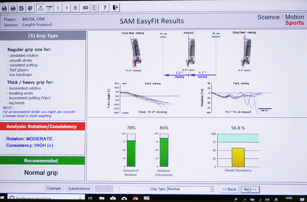The height and width of the screenshot is (202, 307).
Task: Go back with the << Back button
Action: [x=229, y=189]
